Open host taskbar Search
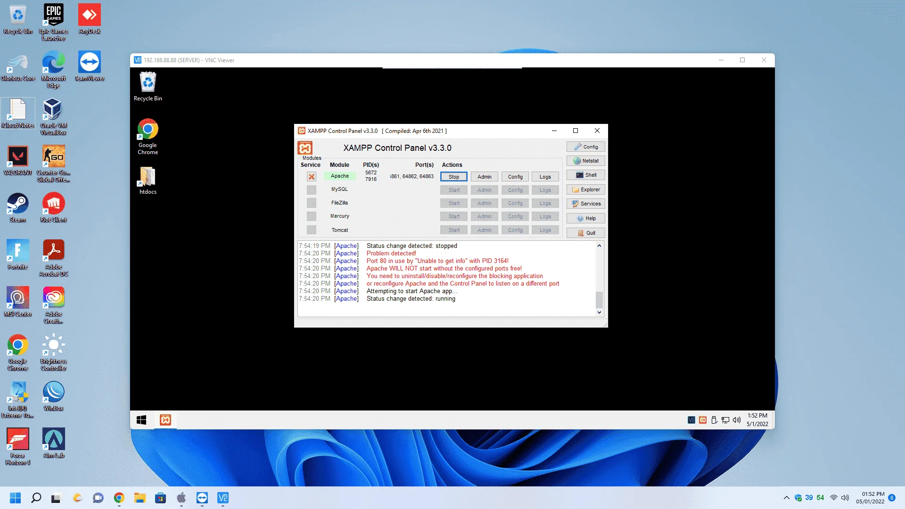The width and height of the screenshot is (905, 509). (x=36, y=498)
